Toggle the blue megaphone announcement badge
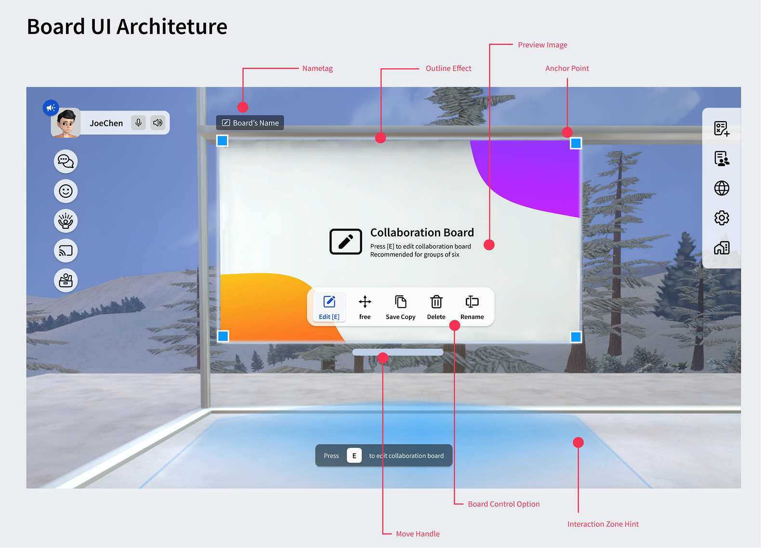This screenshot has width=761, height=548. click(51, 108)
